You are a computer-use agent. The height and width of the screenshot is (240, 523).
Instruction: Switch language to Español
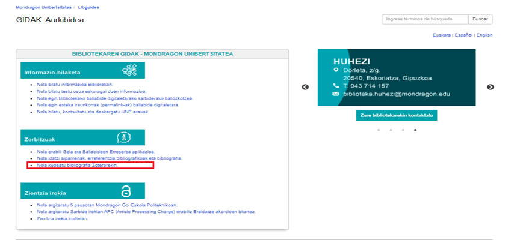tap(463, 35)
